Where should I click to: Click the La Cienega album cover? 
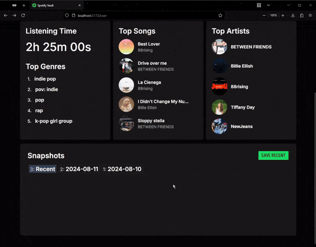(126, 85)
